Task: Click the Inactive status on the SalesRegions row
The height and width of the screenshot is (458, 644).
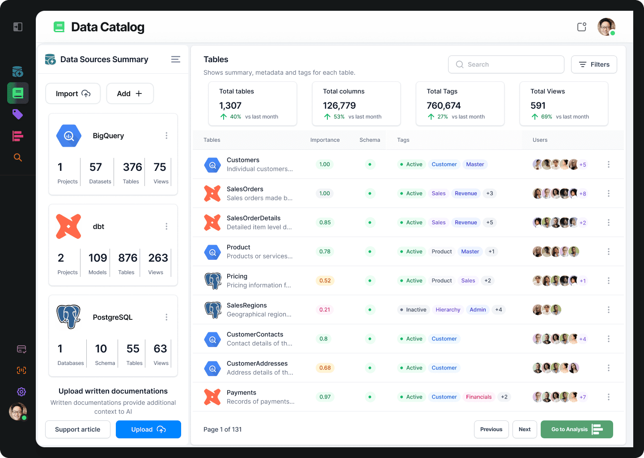Action: point(413,310)
